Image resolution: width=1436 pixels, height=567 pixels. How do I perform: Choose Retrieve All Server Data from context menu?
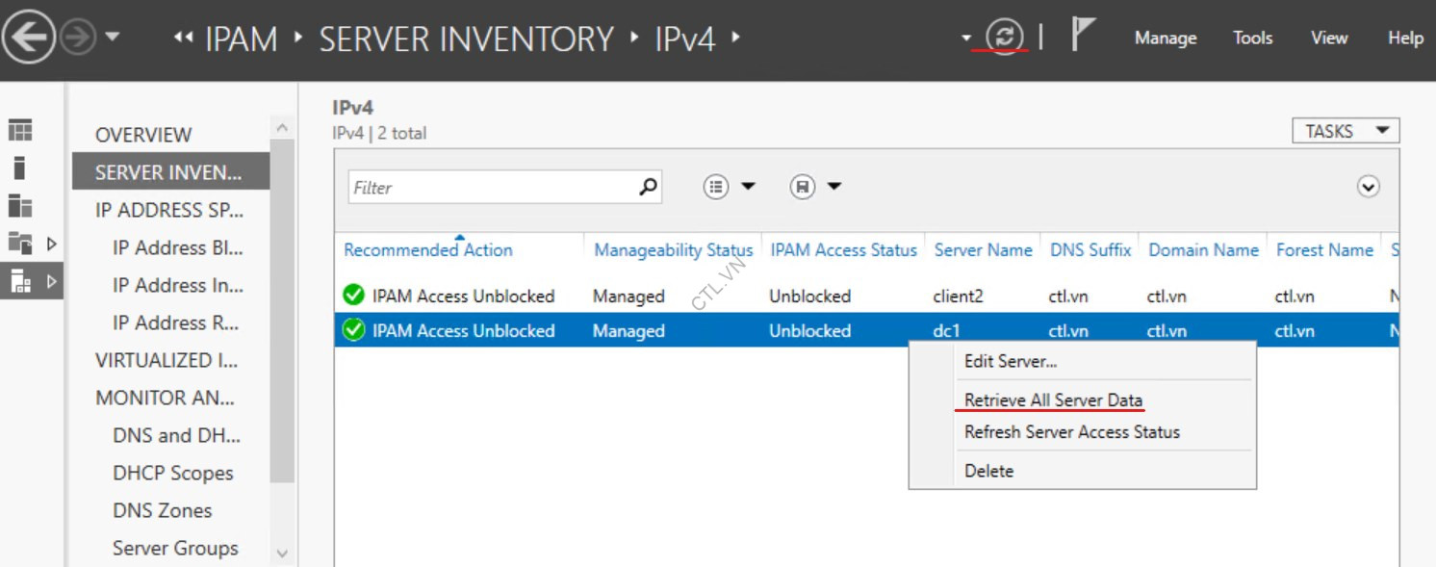click(x=1052, y=399)
